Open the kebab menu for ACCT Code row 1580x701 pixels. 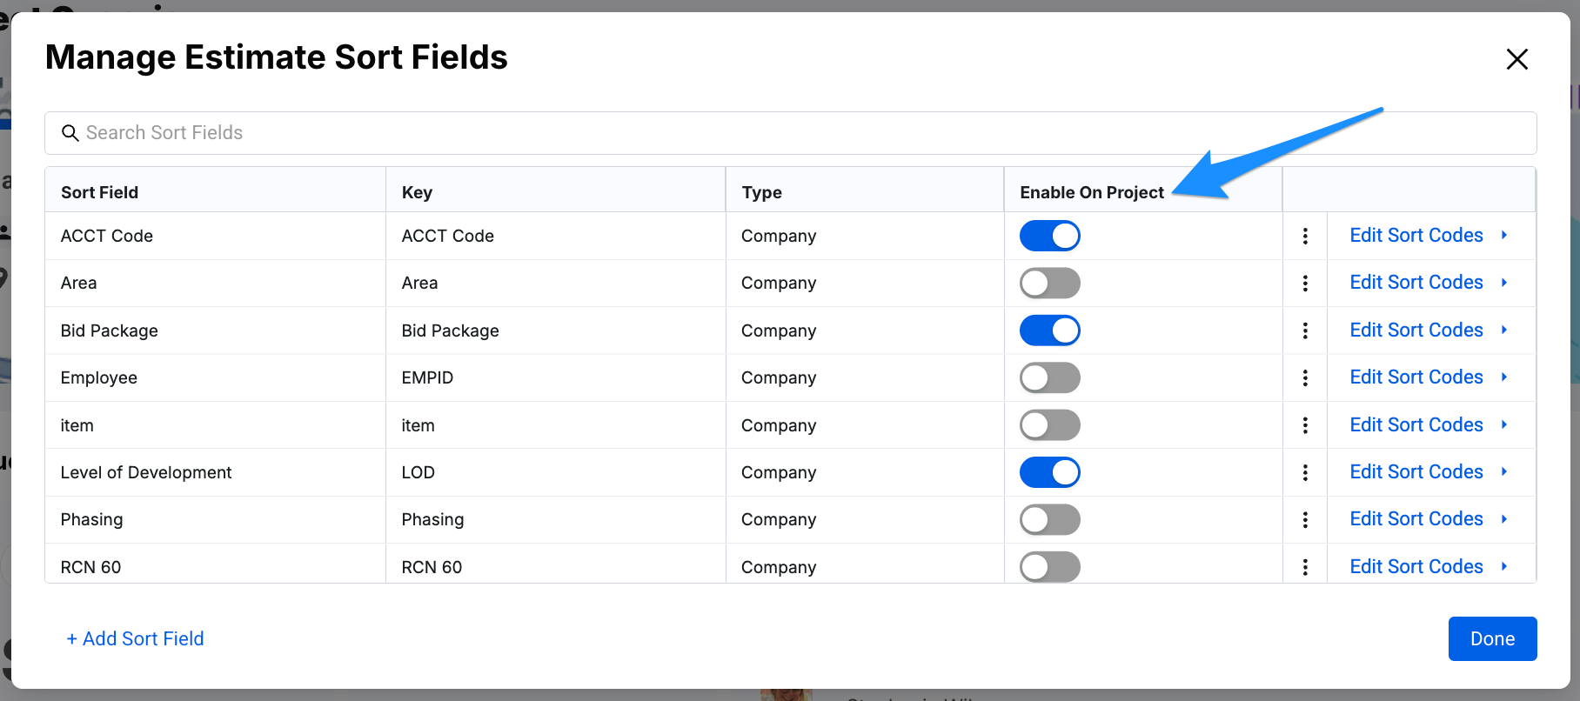tap(1305, 236)
